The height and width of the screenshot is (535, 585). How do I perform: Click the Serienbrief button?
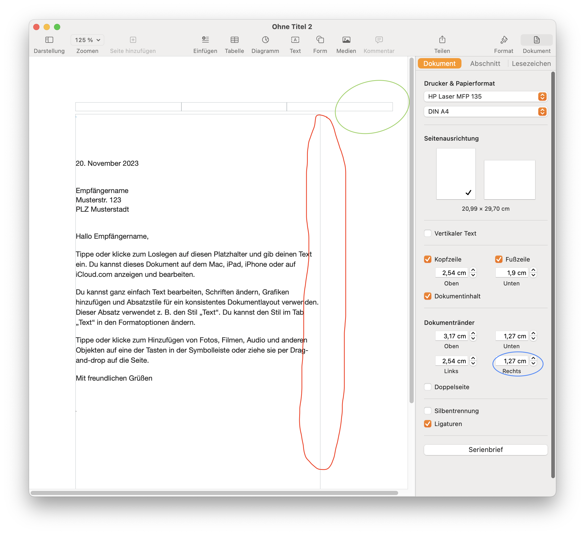coord(485,449)
